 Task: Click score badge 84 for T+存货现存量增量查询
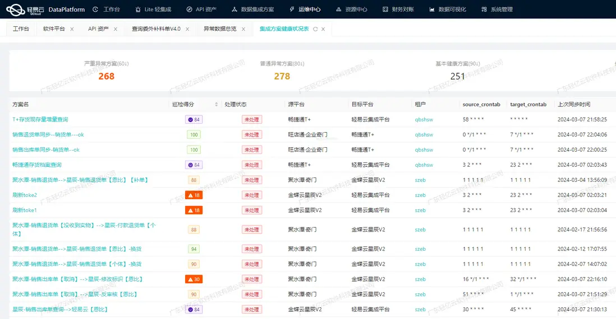pos(194,120)
